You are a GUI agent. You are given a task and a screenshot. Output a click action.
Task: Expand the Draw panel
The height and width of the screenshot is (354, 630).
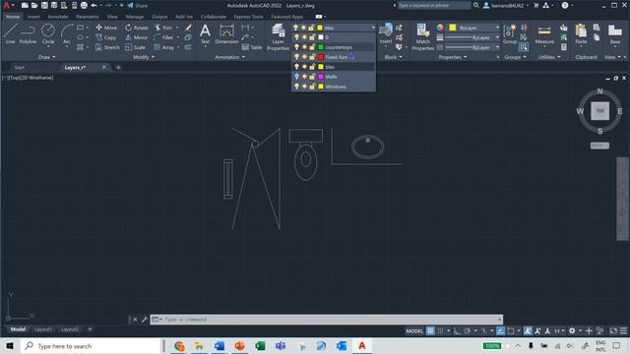(47, 57)
